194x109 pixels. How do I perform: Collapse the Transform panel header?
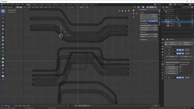(143, 10)
